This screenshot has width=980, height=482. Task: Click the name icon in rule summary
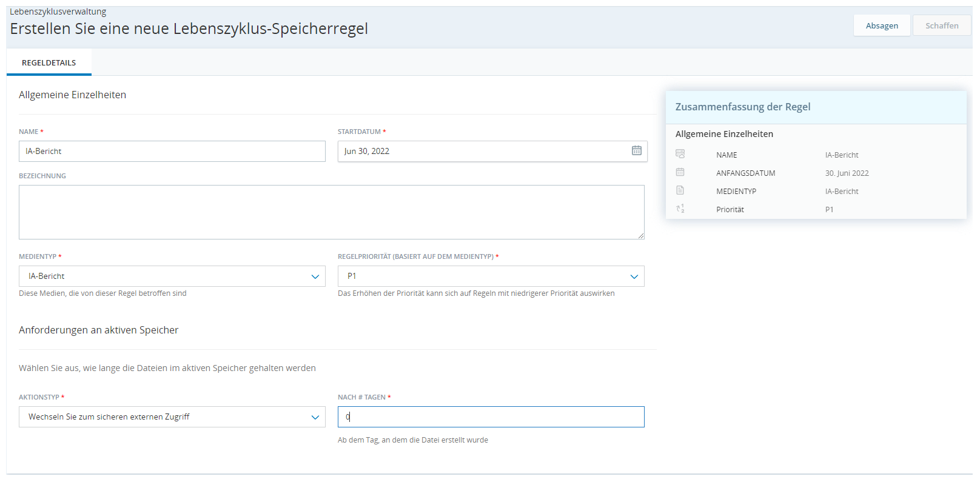(680, 154)
